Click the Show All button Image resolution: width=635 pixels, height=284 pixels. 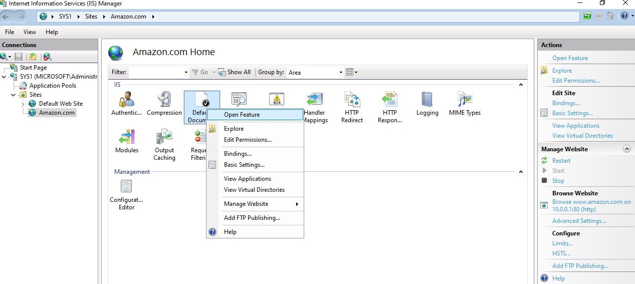click(x=235, y=72)
